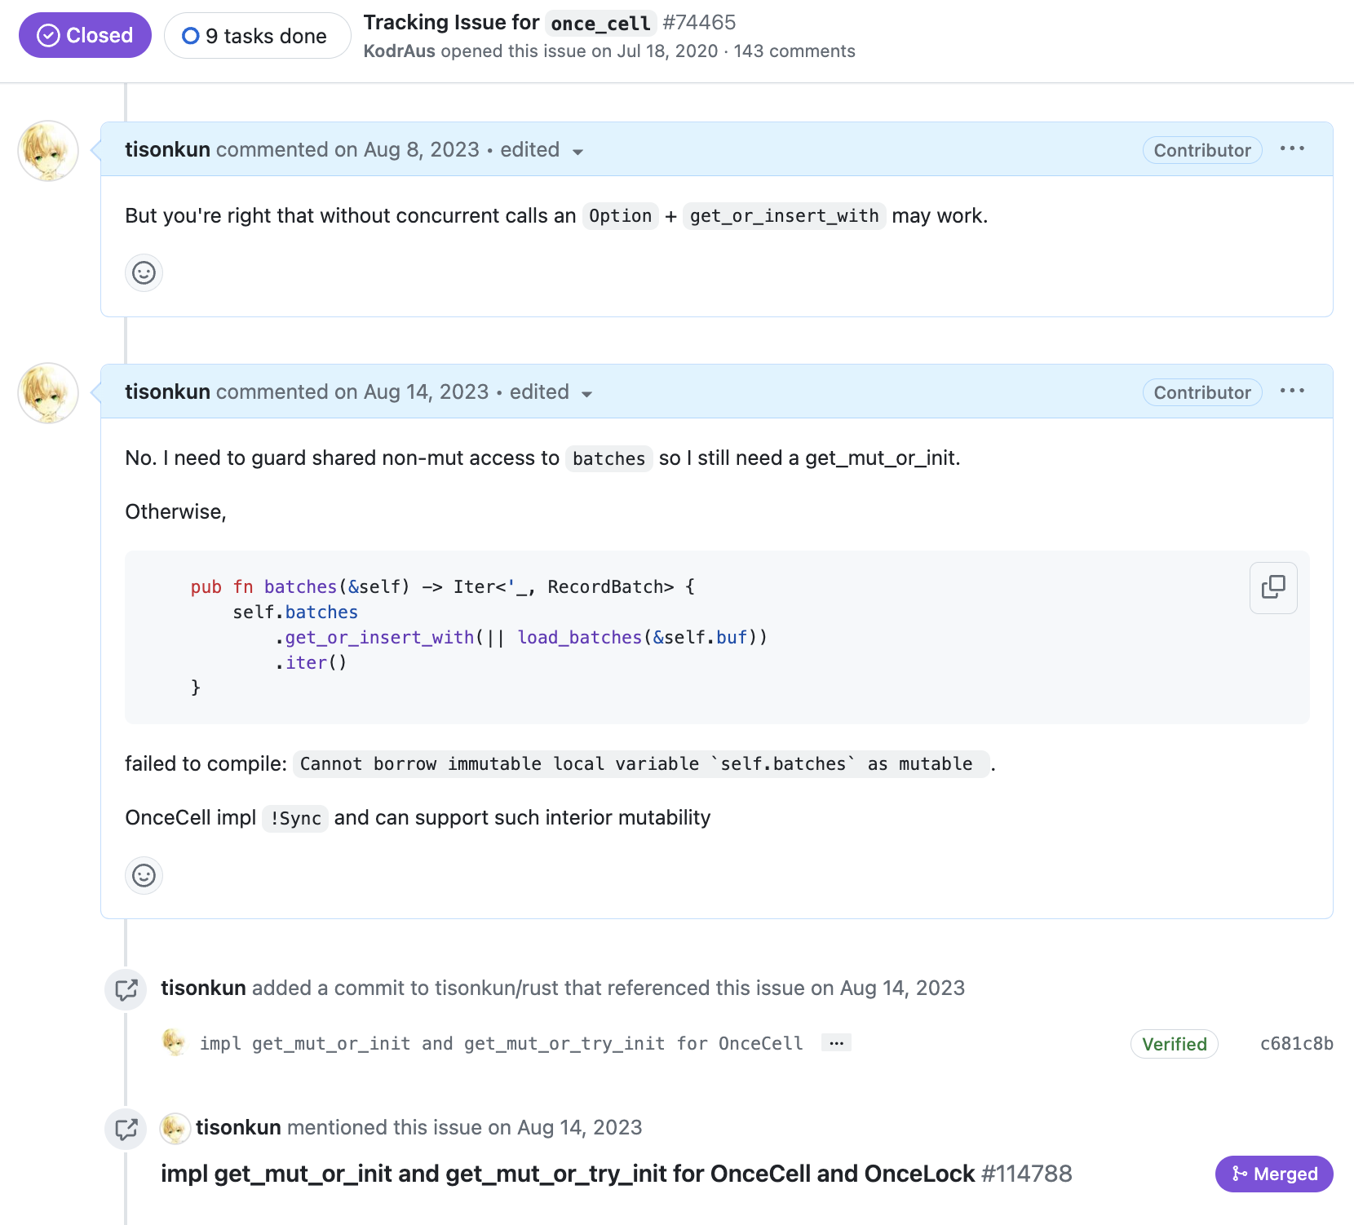Click the Closed status badge
Viewport: 1354px width, 1225px height.
[x=85, y=35]
